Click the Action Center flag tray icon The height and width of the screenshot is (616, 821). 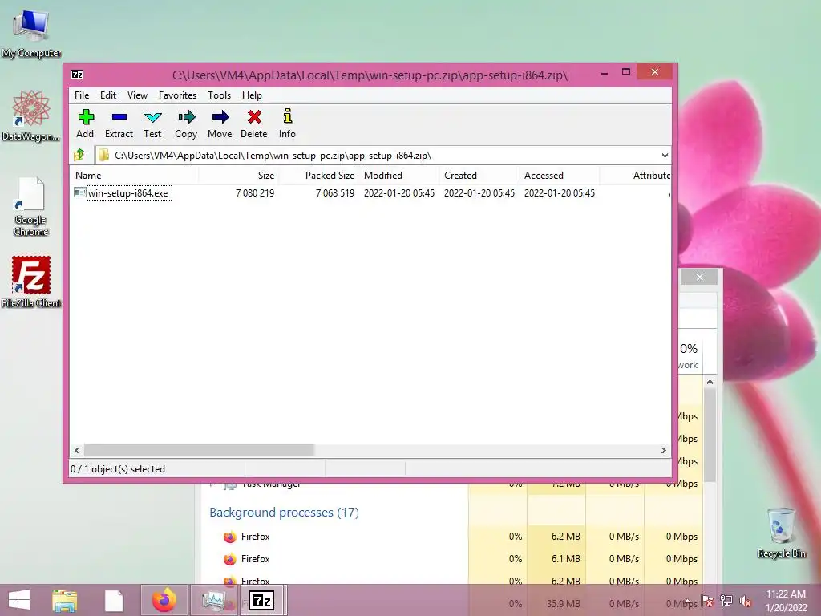707,601
